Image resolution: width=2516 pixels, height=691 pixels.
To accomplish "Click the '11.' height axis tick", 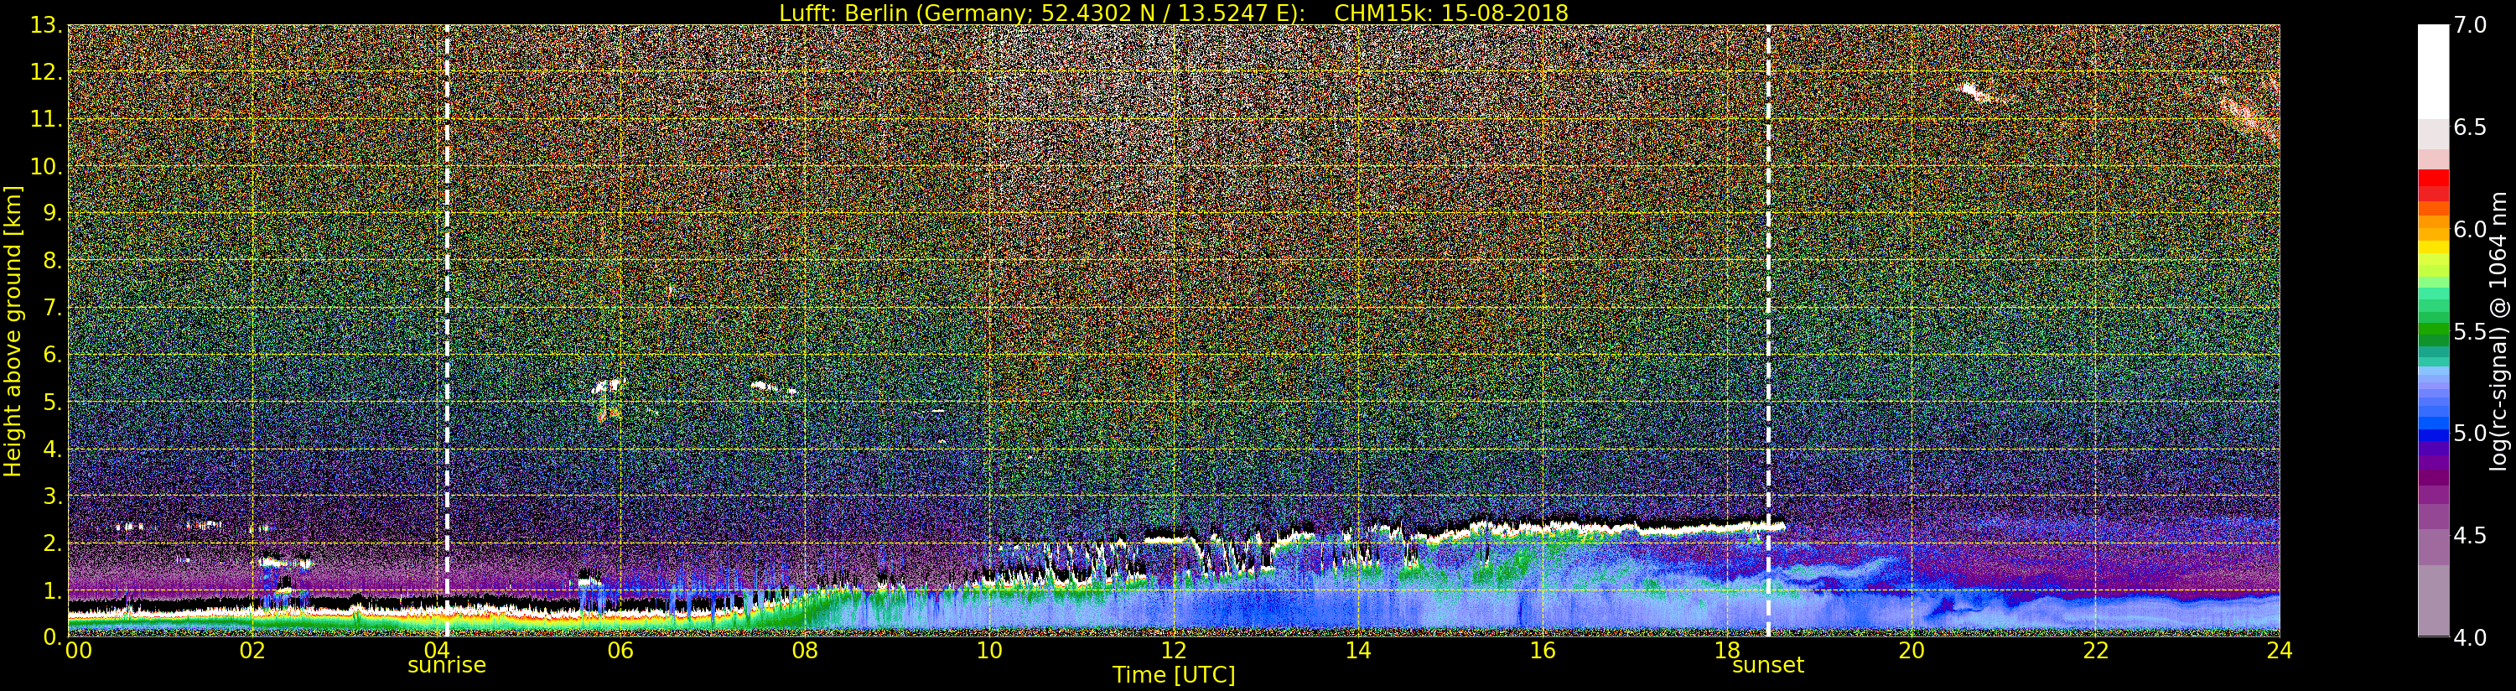I will pyautogui.click(x=46, y=119).
